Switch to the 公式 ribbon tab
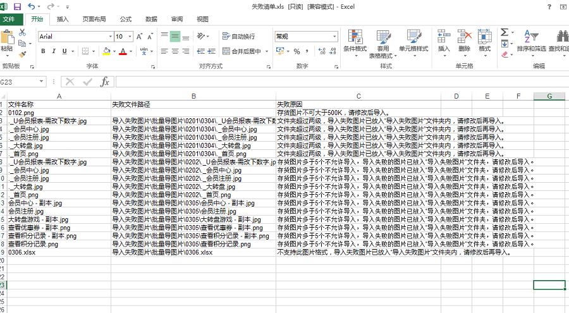This screenshot has height=313, width=569. (x=126, y=19)
